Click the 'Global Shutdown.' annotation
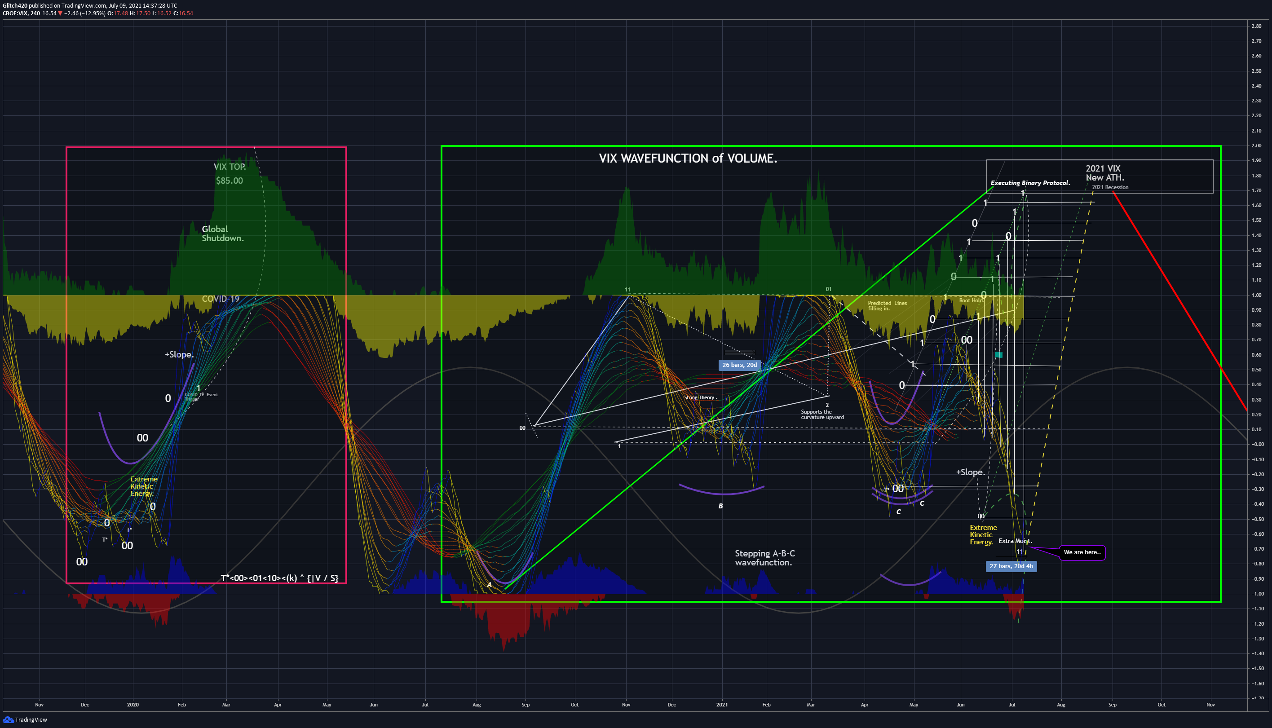 click(222, 234)
